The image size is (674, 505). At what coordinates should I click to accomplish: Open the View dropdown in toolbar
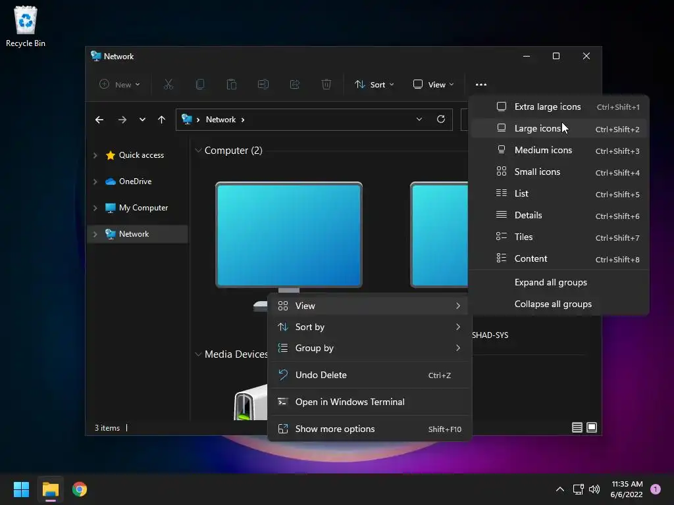pos(433,85)
